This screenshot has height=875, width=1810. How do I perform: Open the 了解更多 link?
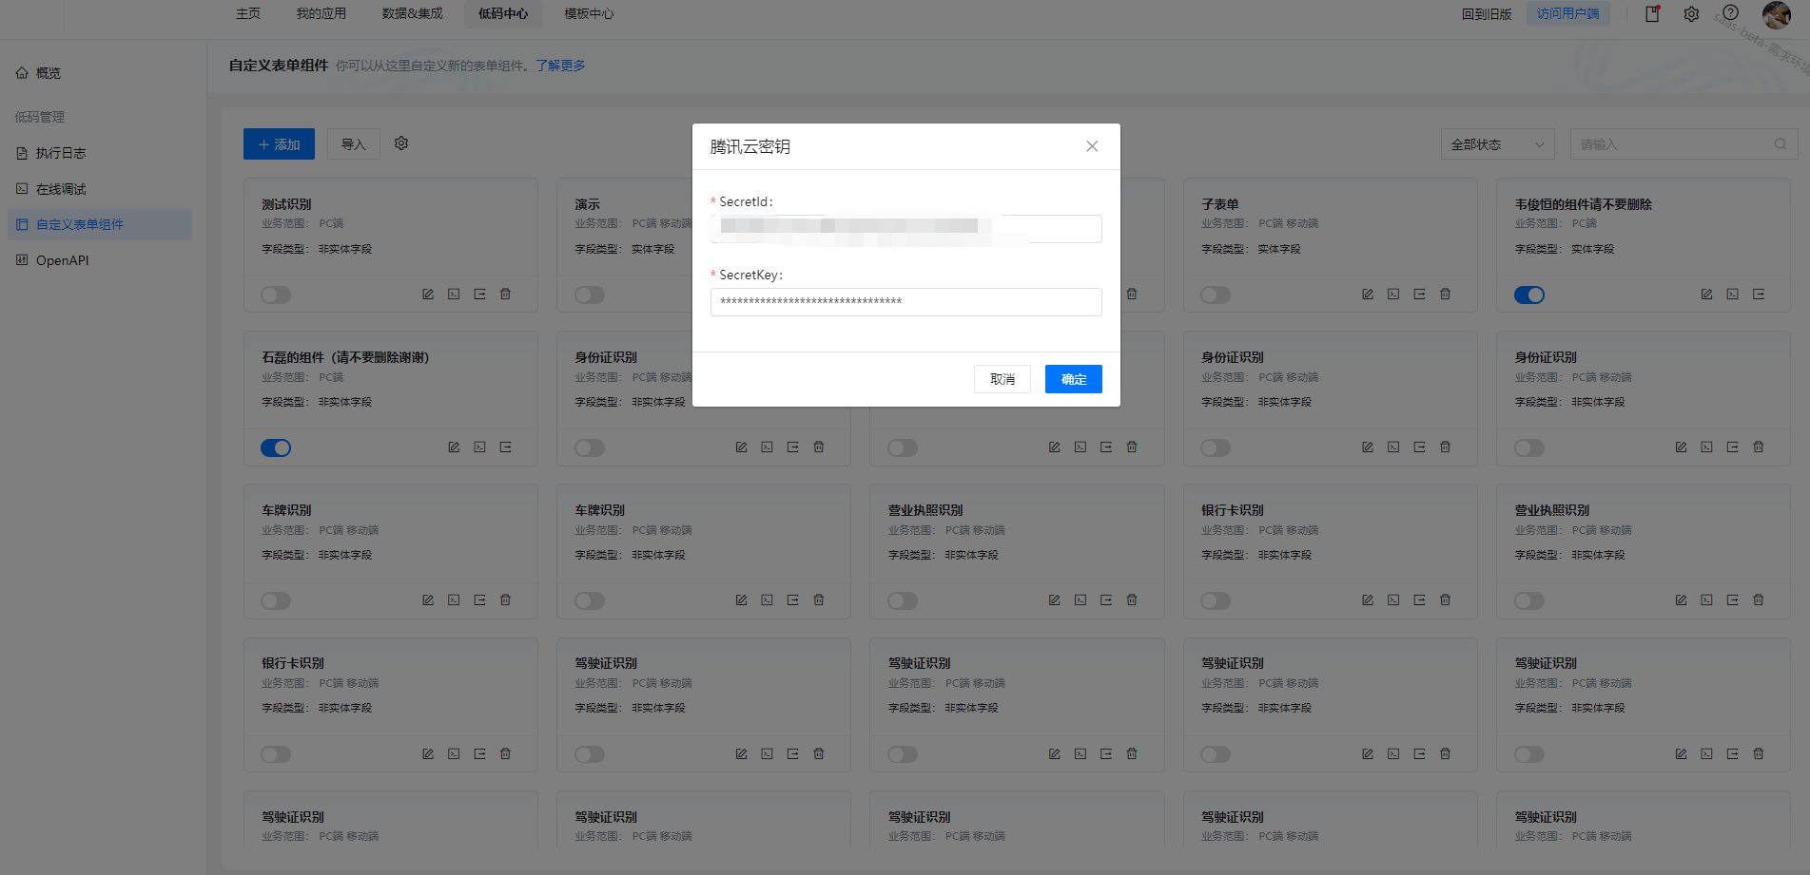click(x=560, y=66)
